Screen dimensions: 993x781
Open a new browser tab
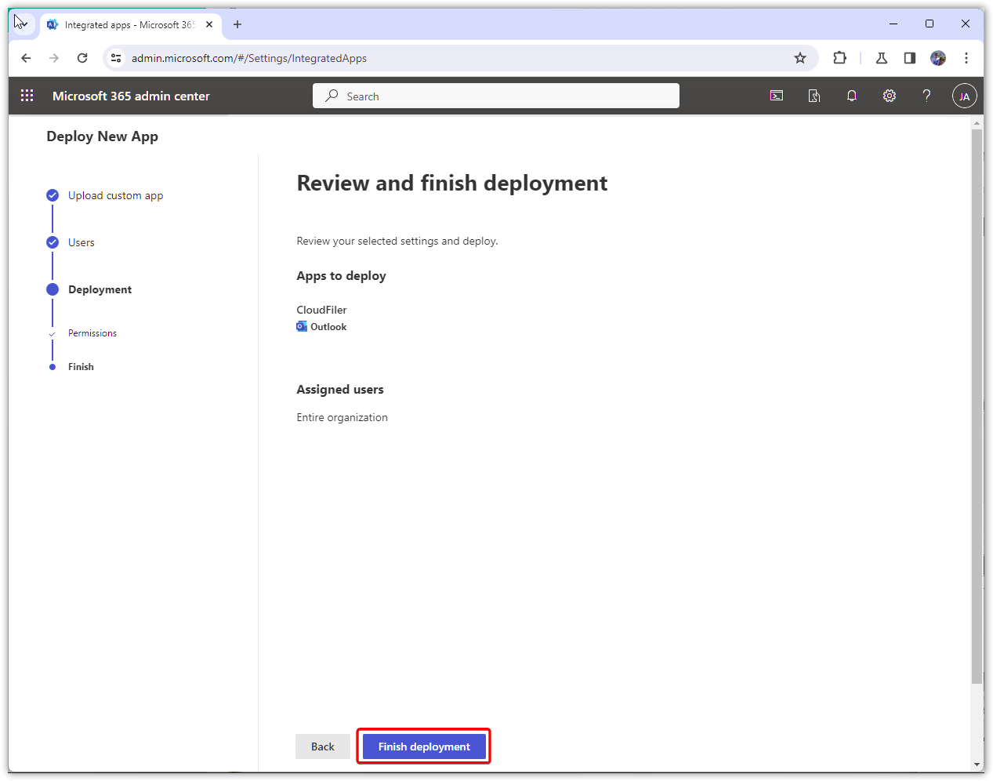(237, 24)
